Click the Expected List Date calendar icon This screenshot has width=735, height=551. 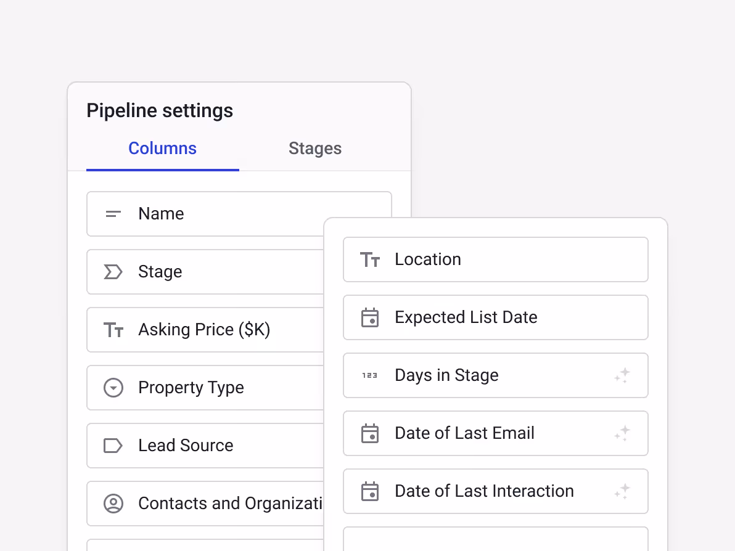pyautogui.click(x=370, y=317)
